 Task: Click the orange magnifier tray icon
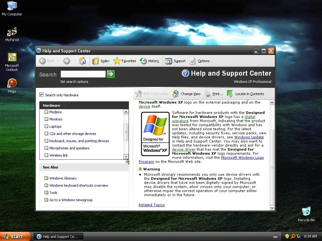pyautogui.click(x=293, y=236)
